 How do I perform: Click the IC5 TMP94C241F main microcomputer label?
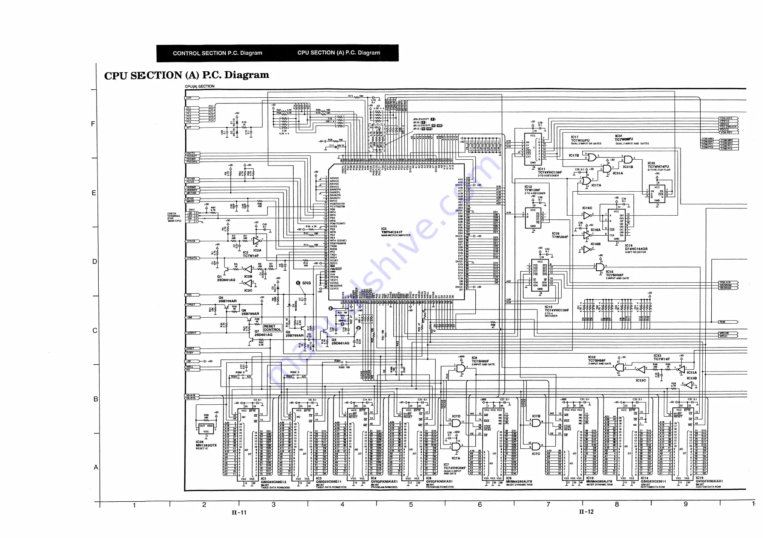[395, 232]
